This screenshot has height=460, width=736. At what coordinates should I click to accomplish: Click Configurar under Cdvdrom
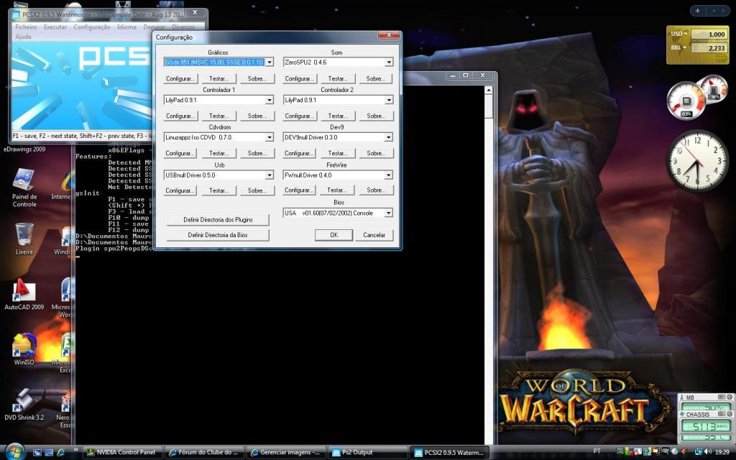pos(180,154)
